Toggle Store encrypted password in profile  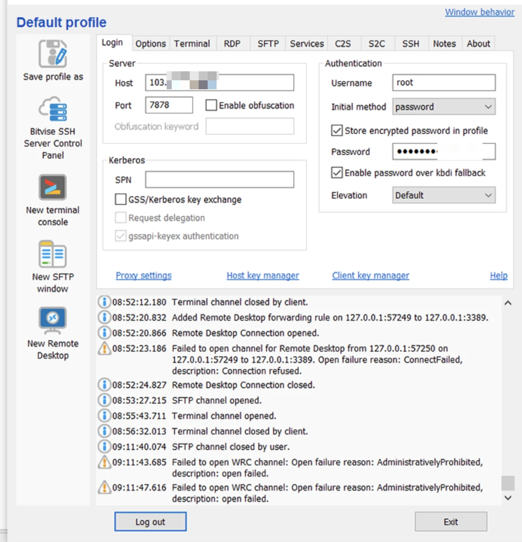pos(337,131)
